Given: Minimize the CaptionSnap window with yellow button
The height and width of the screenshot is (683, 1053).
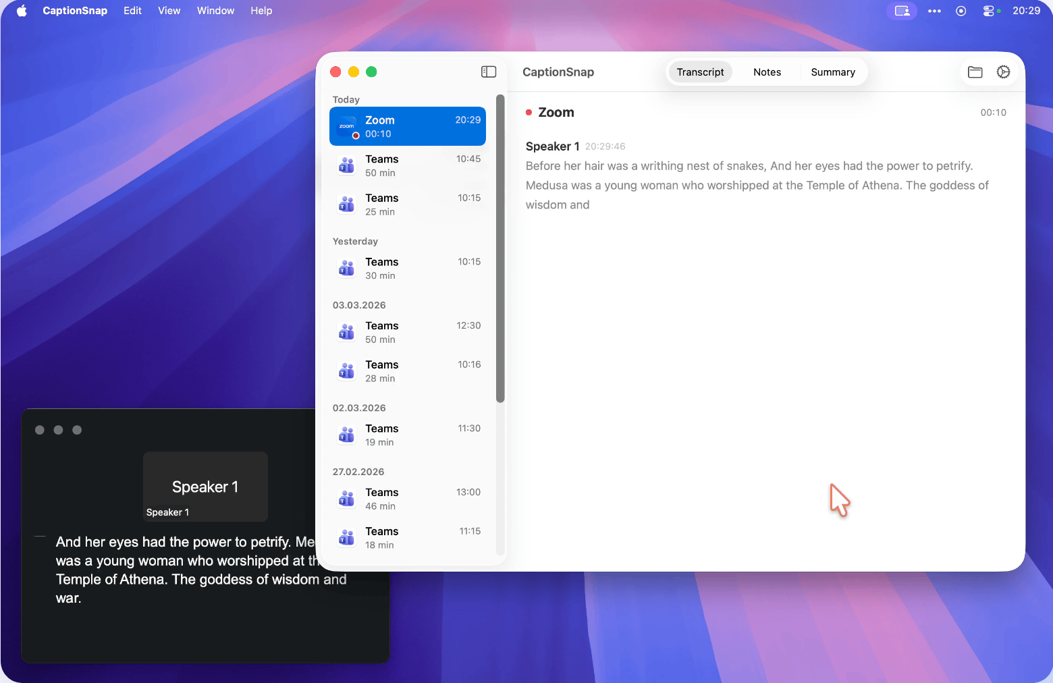Looking at the screenshot, I should [354, 72].
